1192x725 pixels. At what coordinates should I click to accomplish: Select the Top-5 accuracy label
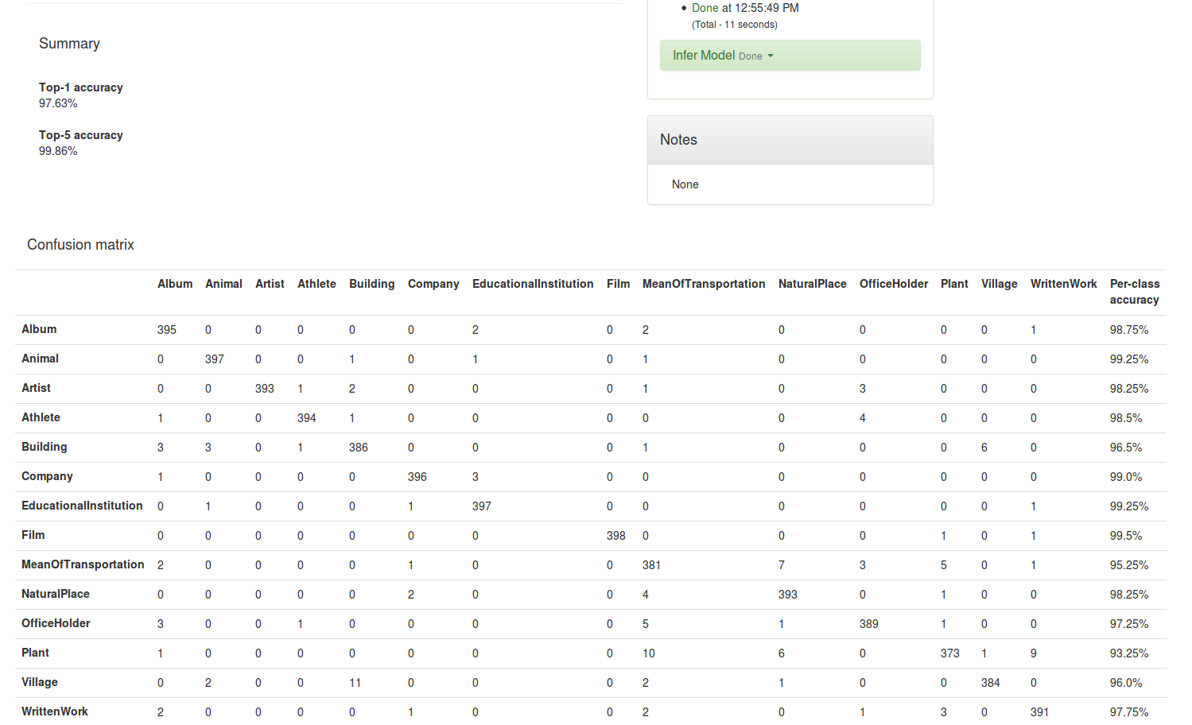point(81,135)
